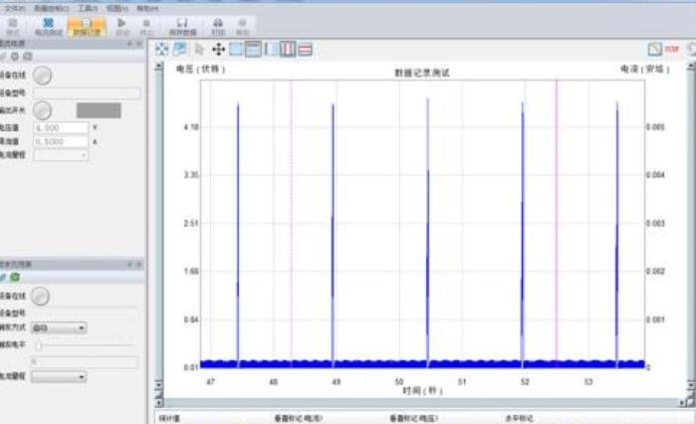Activate the four-arrow pan tool
The width and height of the screenshot is (696, 424).
pos(218,49)
